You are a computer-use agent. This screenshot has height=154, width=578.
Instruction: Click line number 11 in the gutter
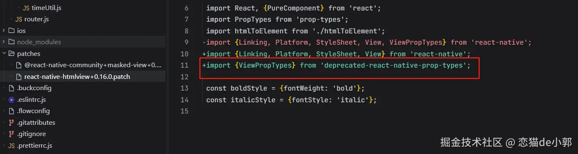184,66
